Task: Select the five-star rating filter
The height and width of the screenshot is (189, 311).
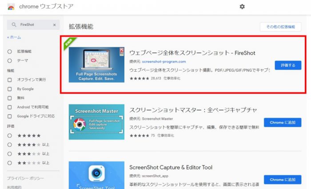Action: pos(9,136)
